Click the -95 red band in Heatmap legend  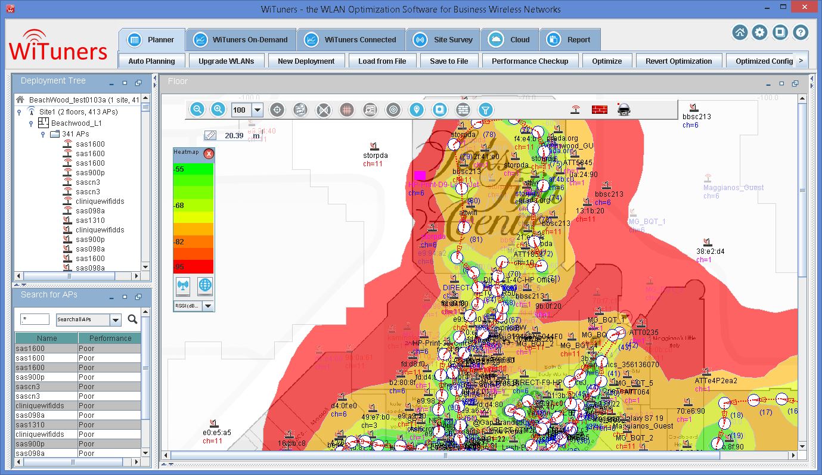click(193, 266)
